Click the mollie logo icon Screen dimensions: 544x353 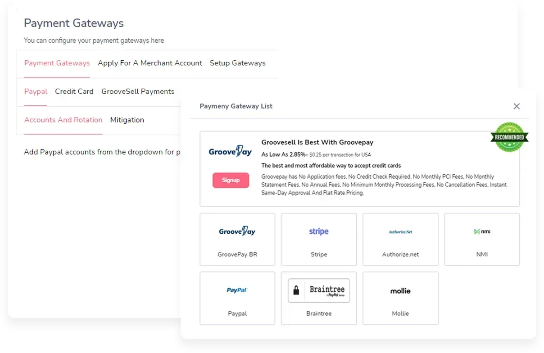click(400, 291)
